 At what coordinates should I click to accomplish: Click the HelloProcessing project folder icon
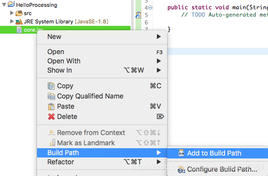pos(11,4)
